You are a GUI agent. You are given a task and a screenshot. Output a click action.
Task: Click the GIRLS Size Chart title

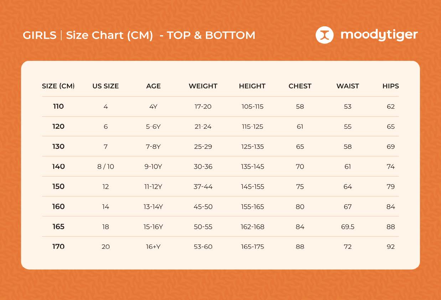coord(139,35)
